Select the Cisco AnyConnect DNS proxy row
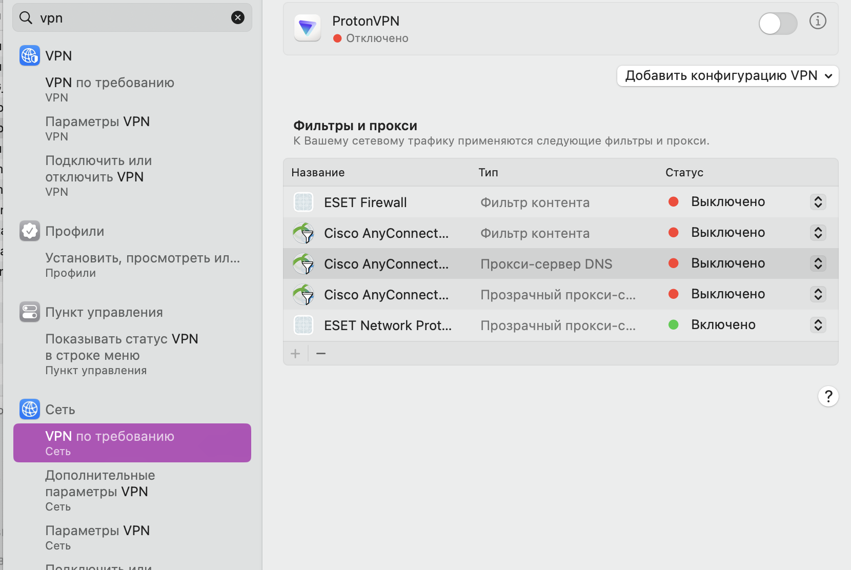The height and width of the screenshot is (570, 851). pyautogui.click(x=386, y=264)
